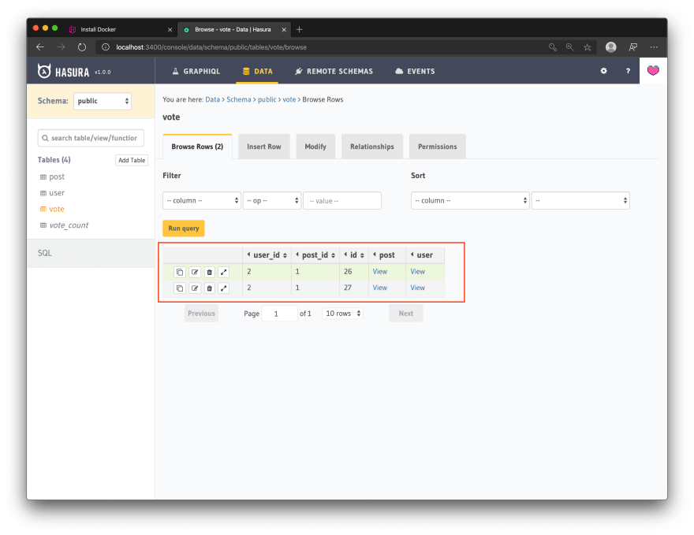This screenshot has height=535, width=694.
Task: View post for row id 26
Action: (380, 272)
